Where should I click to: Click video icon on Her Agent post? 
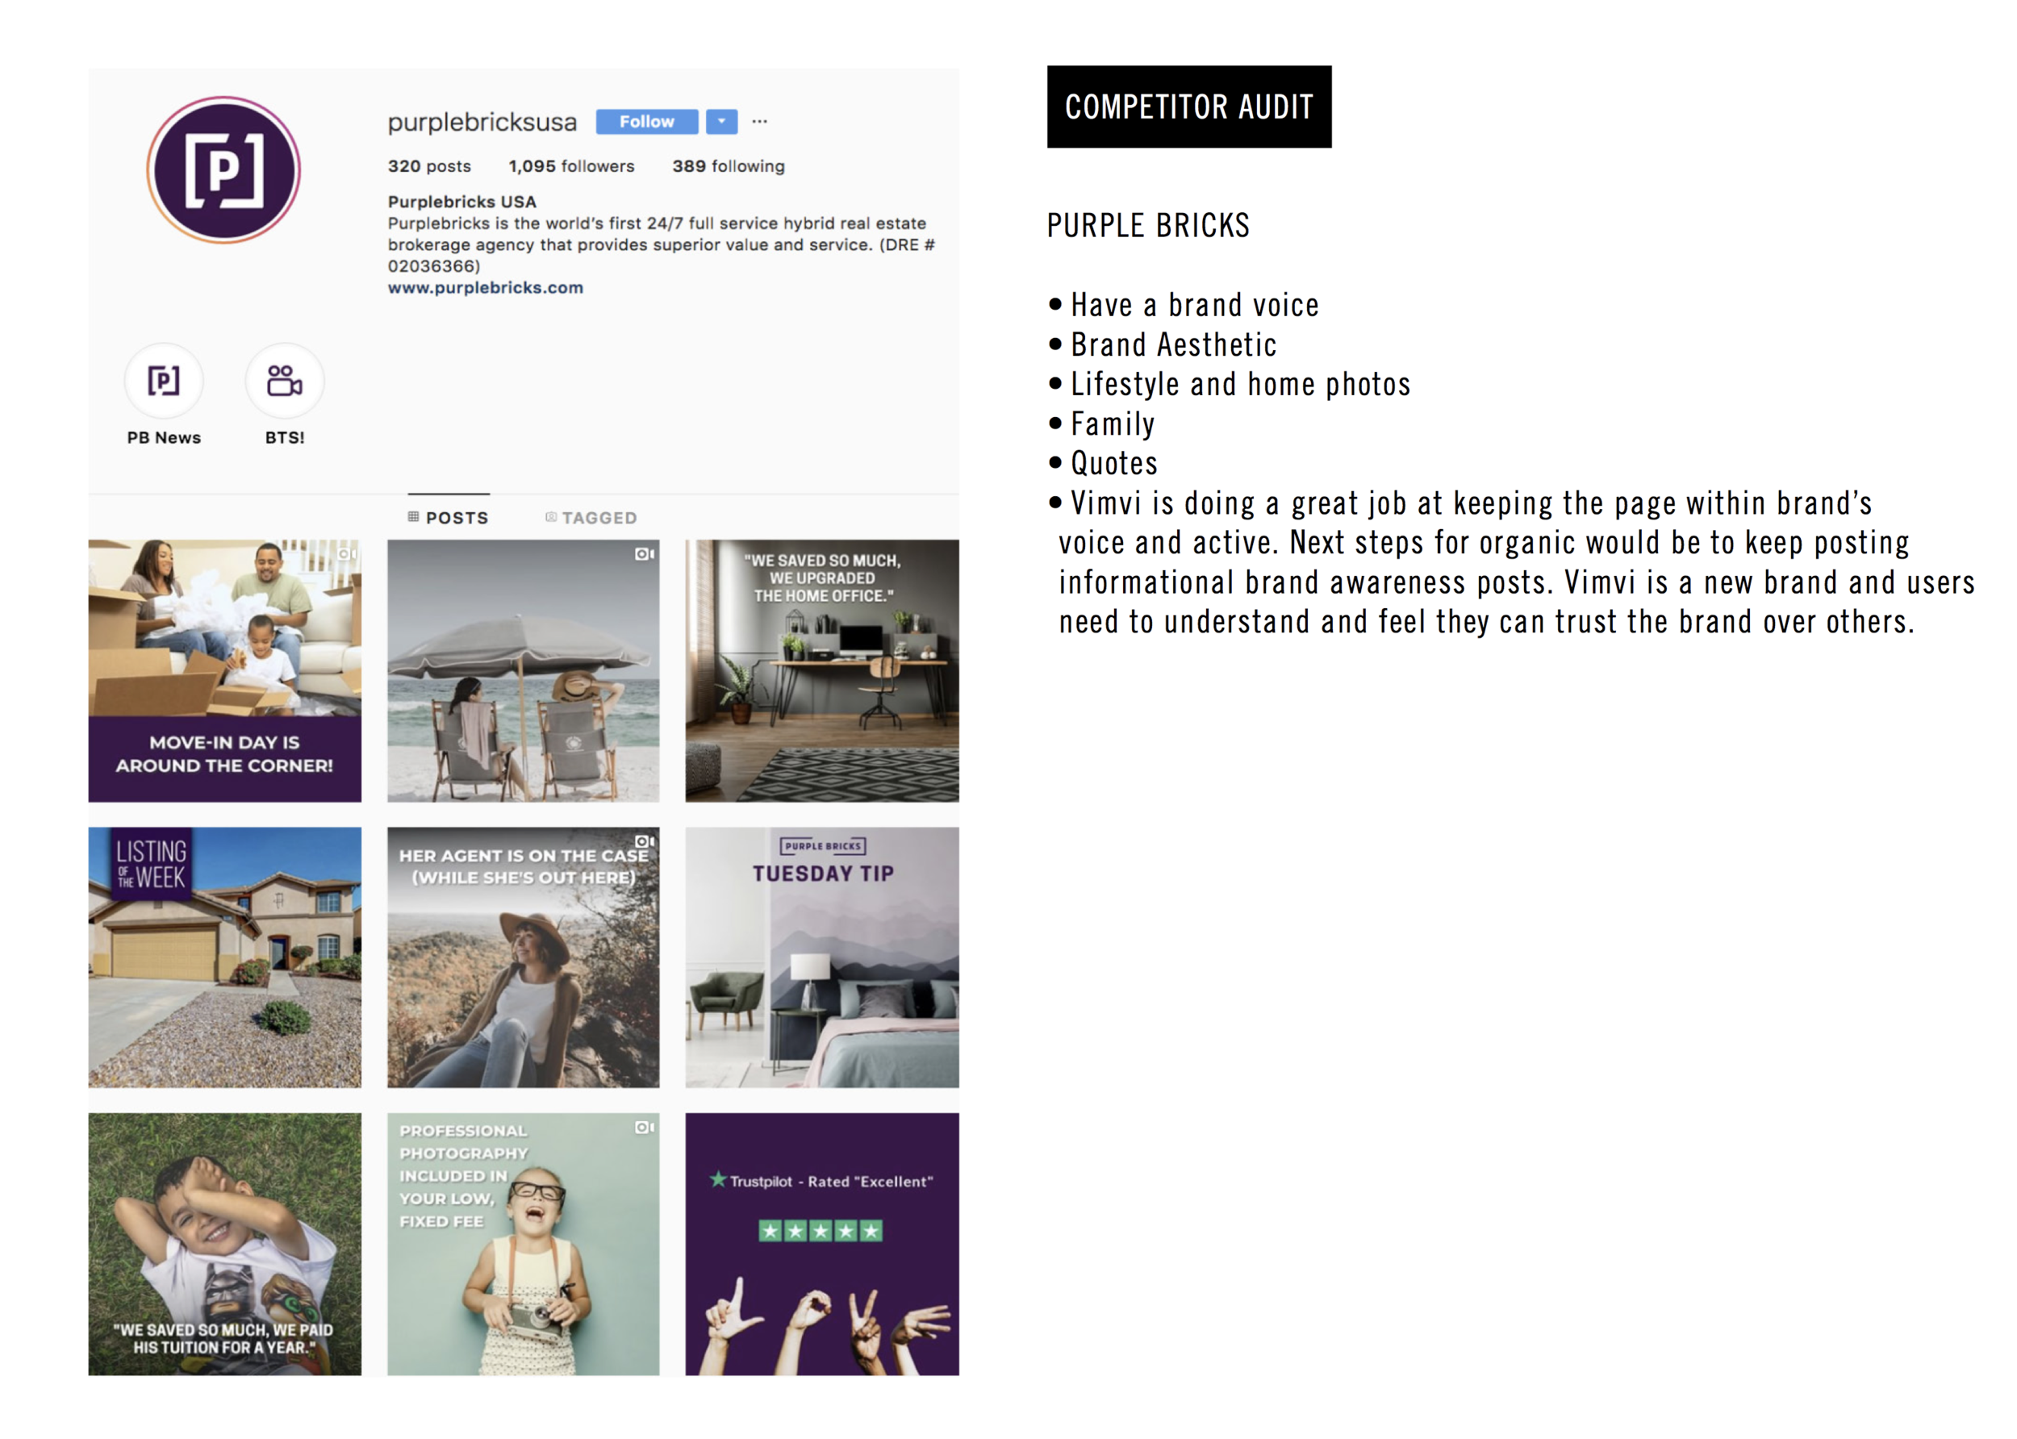645,840
